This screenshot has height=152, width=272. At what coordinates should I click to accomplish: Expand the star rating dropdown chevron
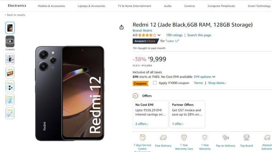pyautogui.click(x=159, y=35)
